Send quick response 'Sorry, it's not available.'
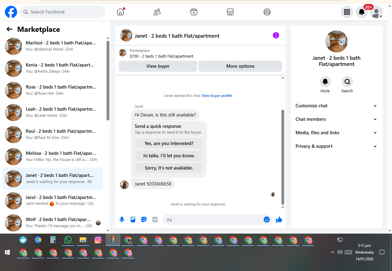 click(x=169, y=168)
